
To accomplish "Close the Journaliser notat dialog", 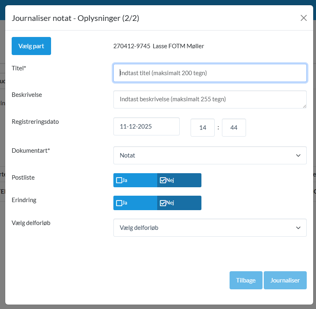I will (304, 18).
